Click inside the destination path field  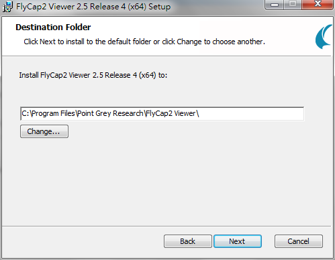(x=162, y=114)
